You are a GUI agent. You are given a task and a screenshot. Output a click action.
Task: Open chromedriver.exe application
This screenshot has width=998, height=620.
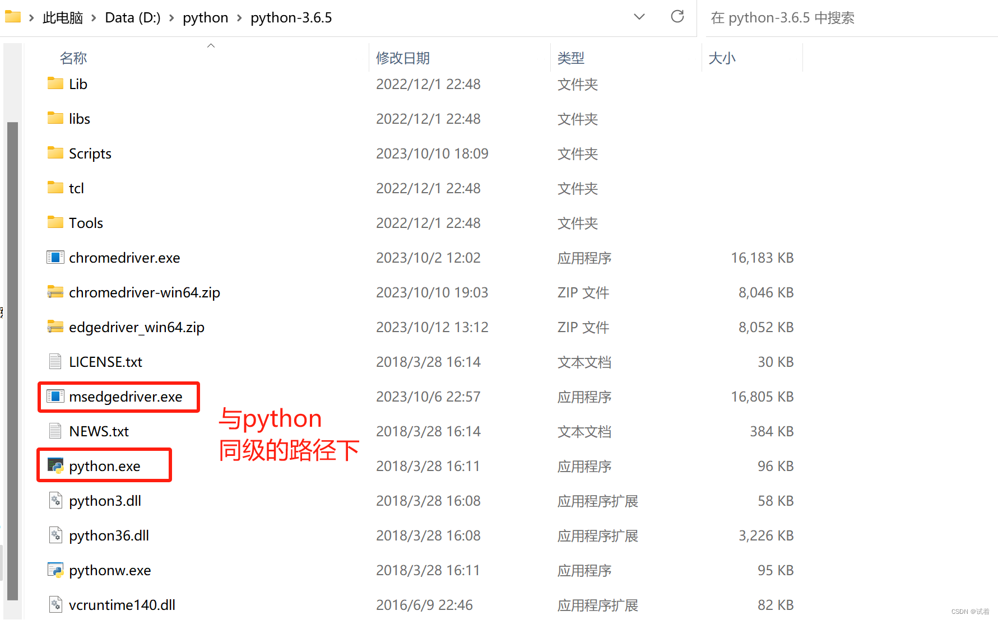coord(124,258)
